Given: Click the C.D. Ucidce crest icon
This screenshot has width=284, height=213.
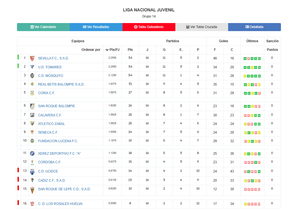Looking at the screenshot, I should [32, 172].
